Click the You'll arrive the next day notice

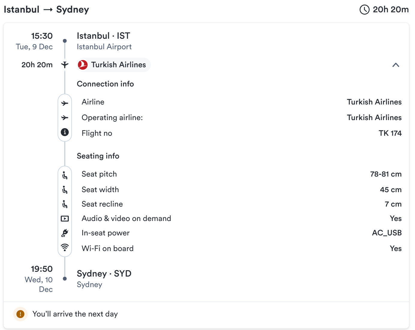[75, 314]
